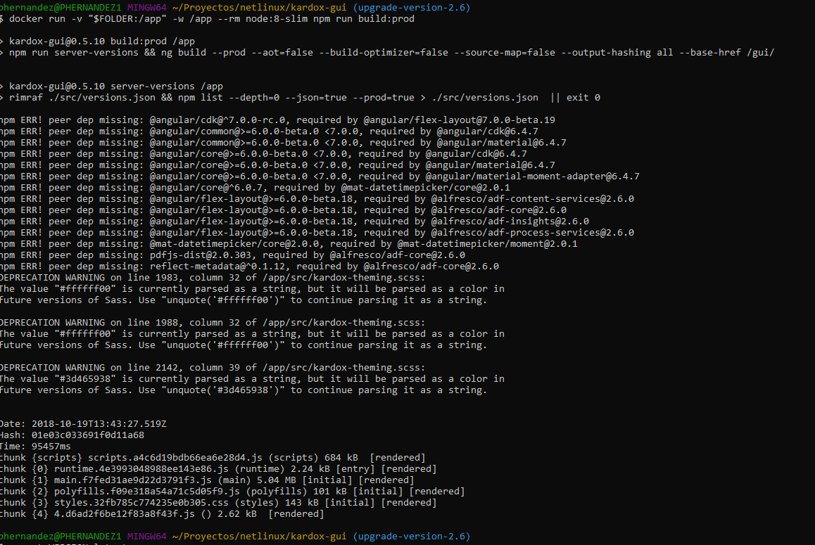
Task: Click the '143 kB' styles chunk size
Action: [x=302, y=503]
